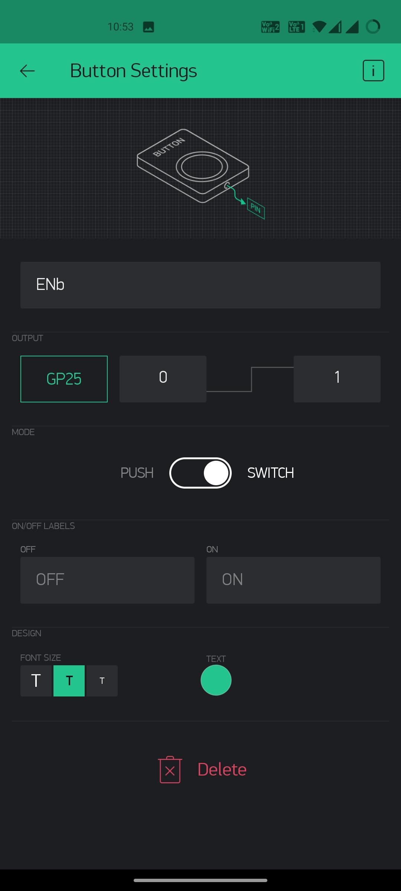Tap the Delete text button
The width and height of the screenshot is (401, 891).
click(x=222, y=770)
